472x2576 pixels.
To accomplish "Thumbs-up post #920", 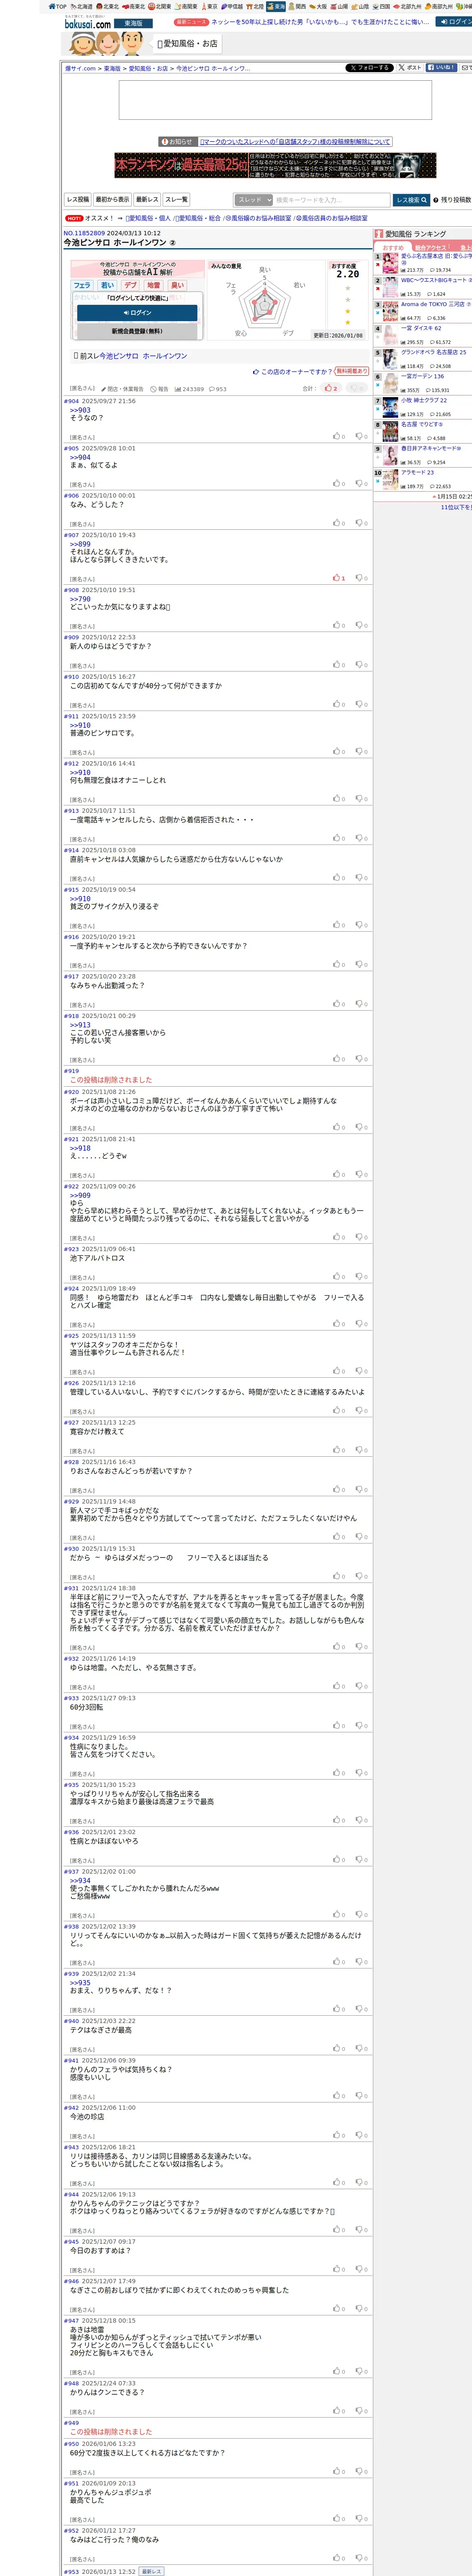I will [339, 1127].
